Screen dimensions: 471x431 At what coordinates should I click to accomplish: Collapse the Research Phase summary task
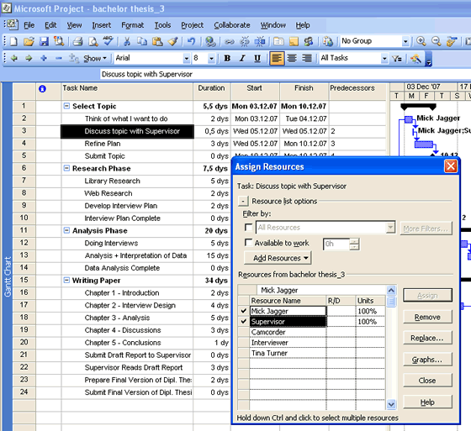tap(66, 168)
